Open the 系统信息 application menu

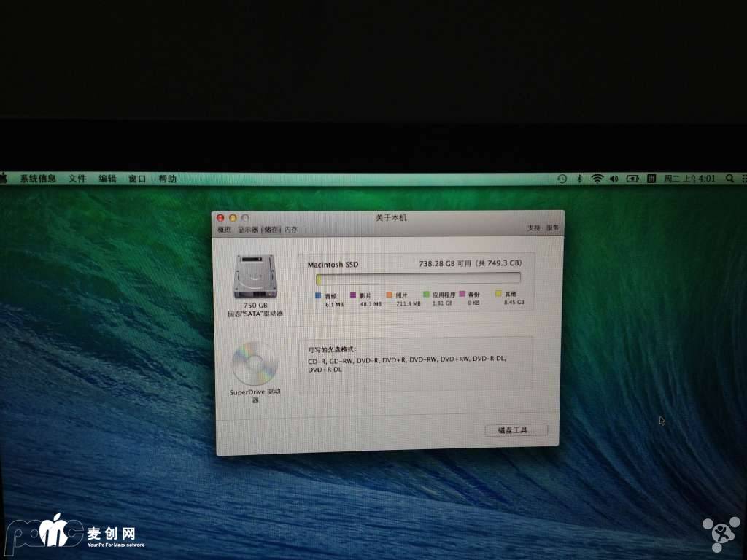38,179
